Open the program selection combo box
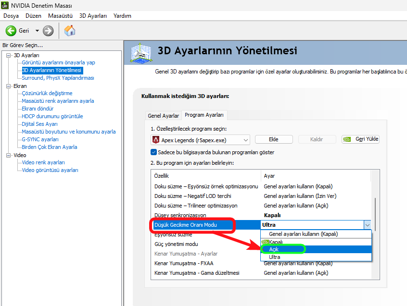The height and width of the screenshot is (306, 407). point(200,140)
